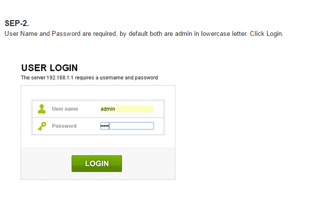Click the server requires username message
Image resolution: width=335 pixels, height=198 pixels.
pos(89,78)
